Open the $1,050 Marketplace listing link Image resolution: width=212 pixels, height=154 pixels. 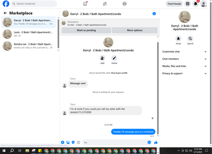tap(87, 25)
